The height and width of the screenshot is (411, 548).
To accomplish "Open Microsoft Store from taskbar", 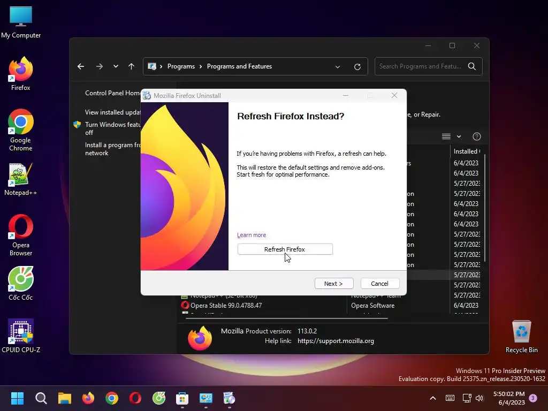I will pos(182,398).
